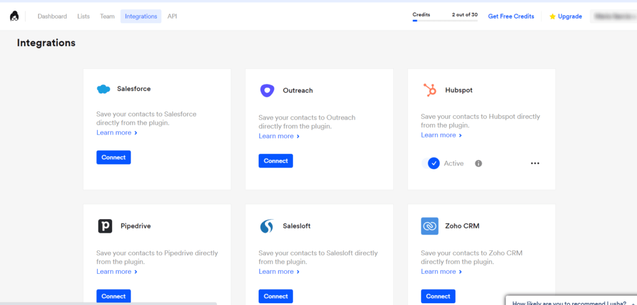Connect the Salesloft integration
Screen dimensions: 637x305
[x=276, y=296]
